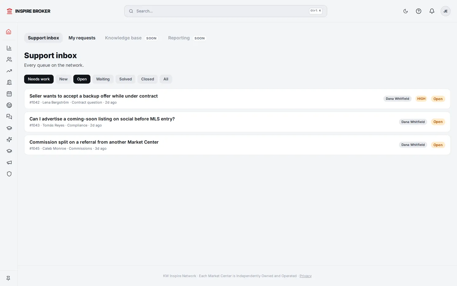457x286 pixels.
Task: Click the shield icon in sidebar
Action: [x=9, y=174]
